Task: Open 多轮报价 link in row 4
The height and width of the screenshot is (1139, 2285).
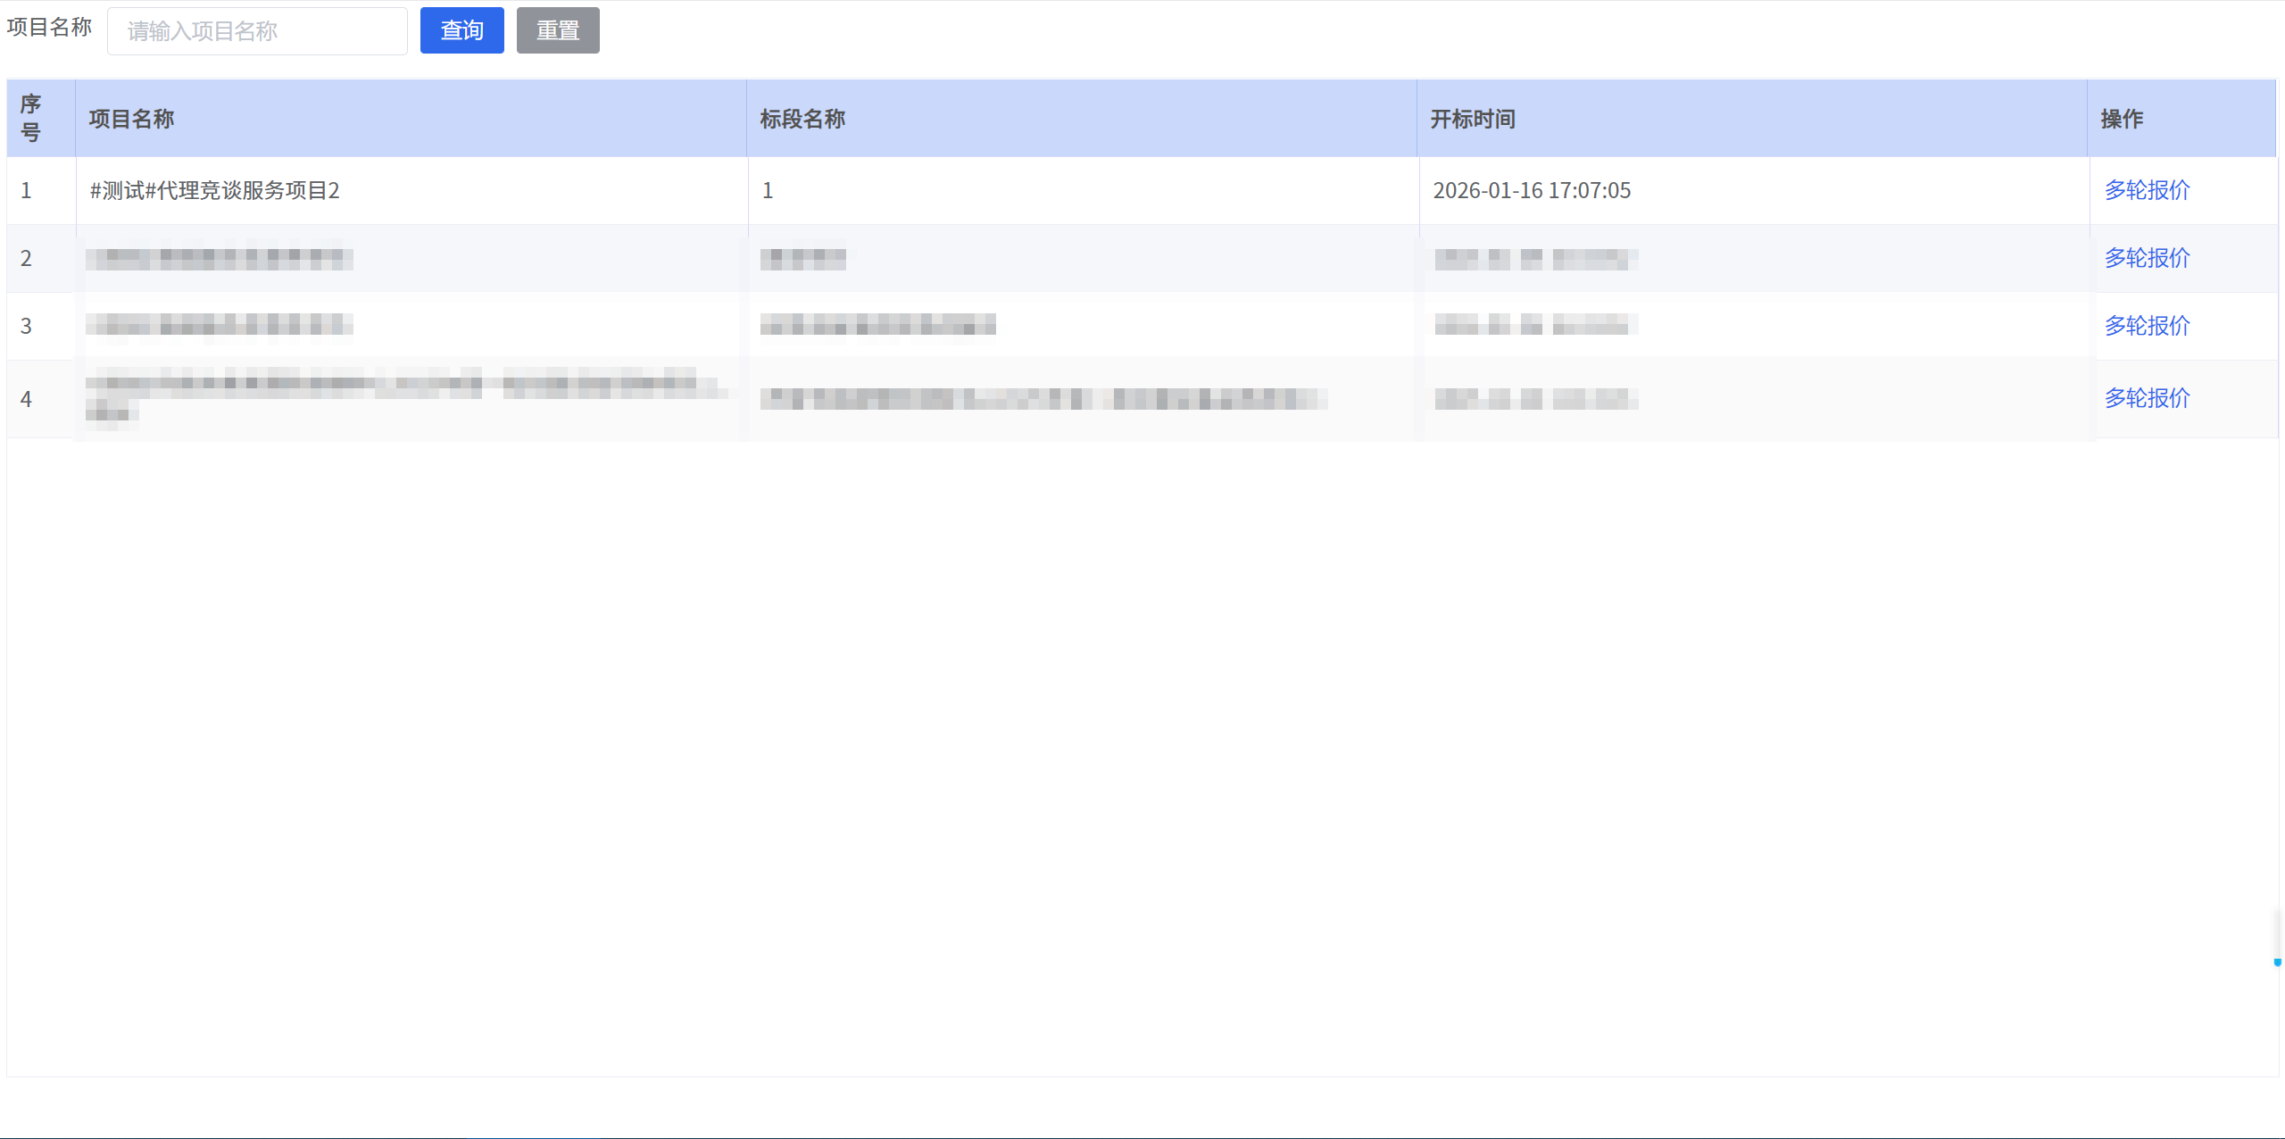Action: pos(2147,398)
